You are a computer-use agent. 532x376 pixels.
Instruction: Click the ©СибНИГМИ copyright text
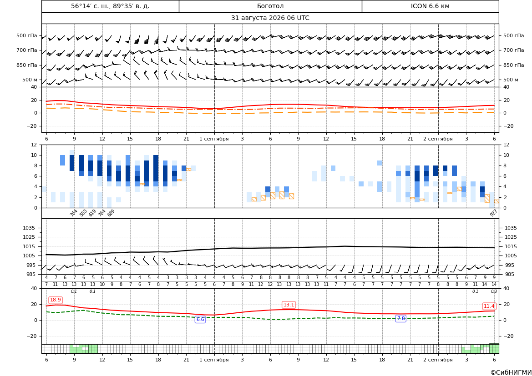(x=511, y=372)
